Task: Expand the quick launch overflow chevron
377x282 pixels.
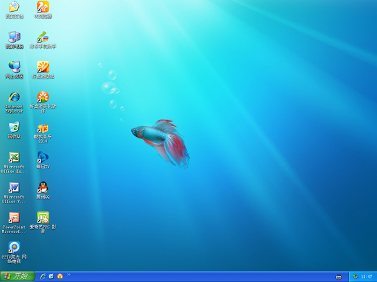Action: coord(69,274)
